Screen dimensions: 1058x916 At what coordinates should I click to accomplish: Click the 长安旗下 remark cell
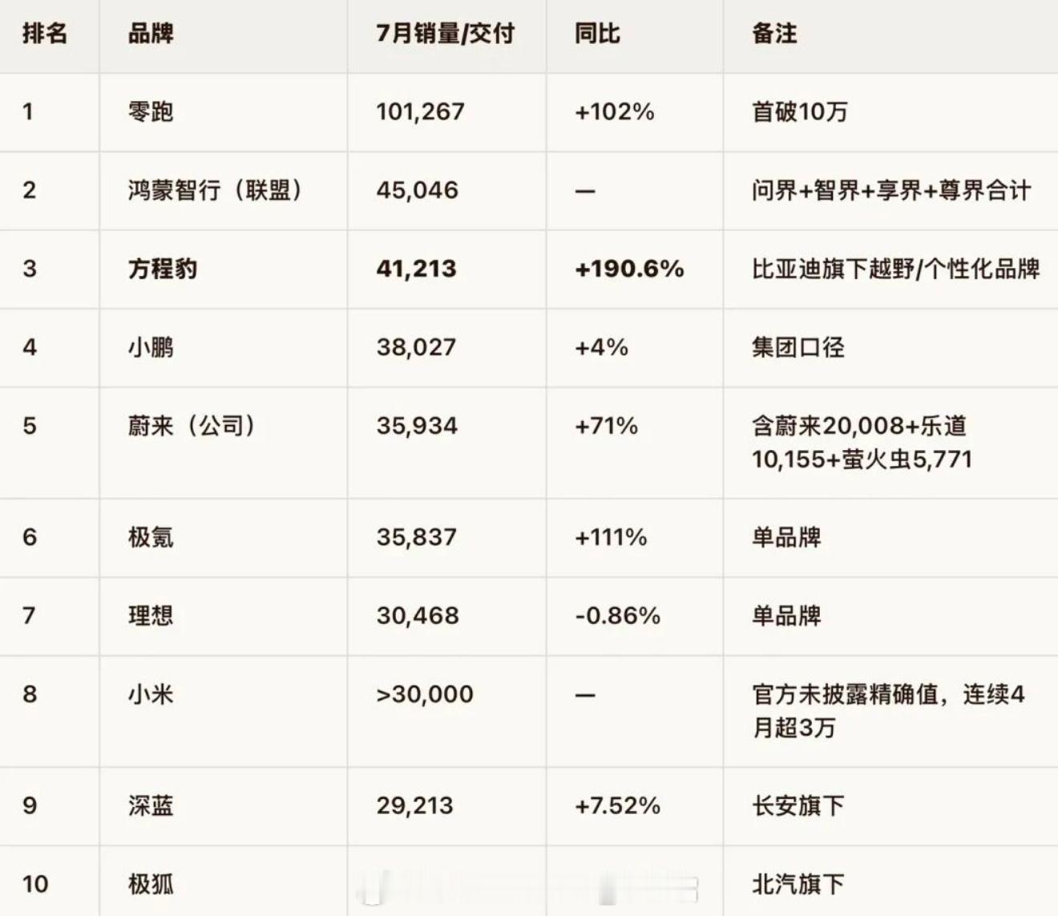click(x=798, y=805)
